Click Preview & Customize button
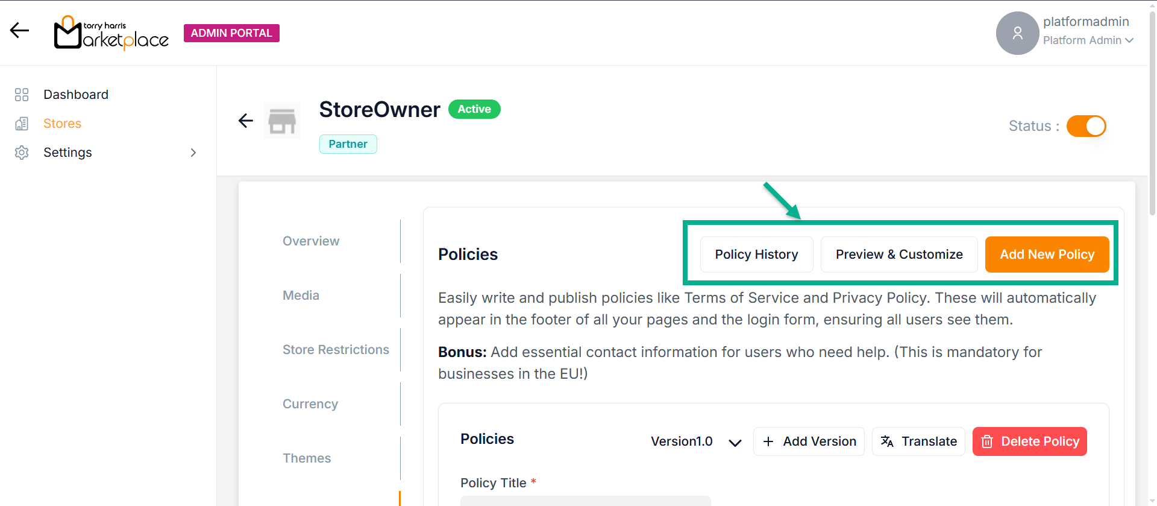The width and height of the screenshot is (1157, 506). pos(898,255)
